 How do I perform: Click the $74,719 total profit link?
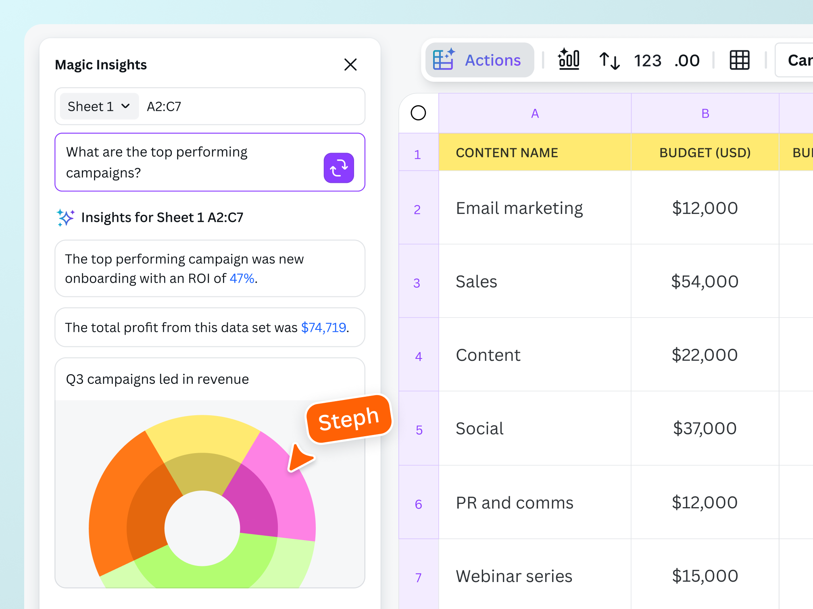[324, 327]
